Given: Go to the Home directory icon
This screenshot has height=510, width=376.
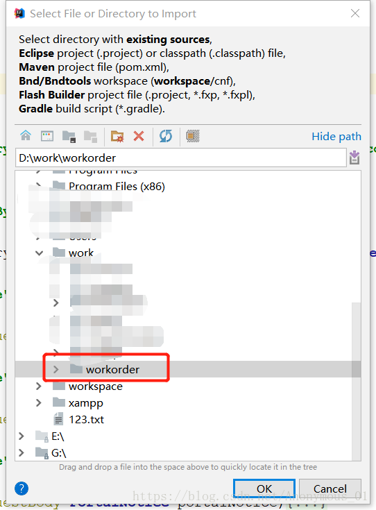Looking at the screenshot, I should click(26, 136).
